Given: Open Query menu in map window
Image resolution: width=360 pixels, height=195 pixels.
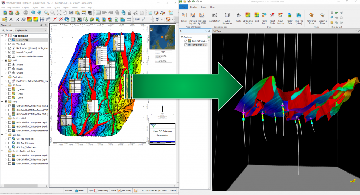Looking at the screenshot, I should click(57, 8).
